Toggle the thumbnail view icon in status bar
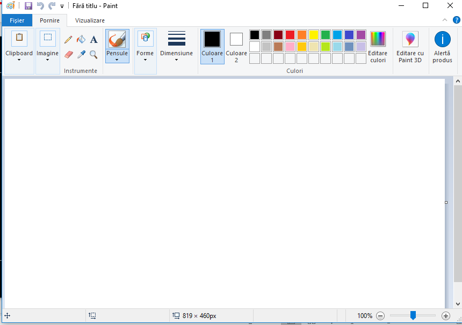The height and width of the screenshot is (325, 462). coord(92,316)
